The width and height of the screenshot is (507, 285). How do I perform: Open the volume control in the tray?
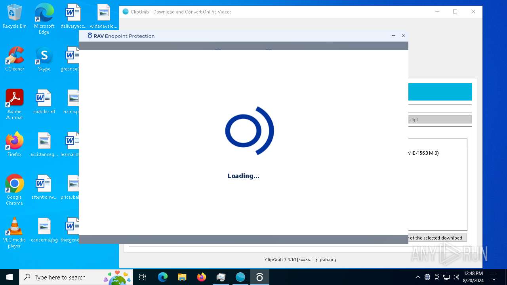pos(456,277)
